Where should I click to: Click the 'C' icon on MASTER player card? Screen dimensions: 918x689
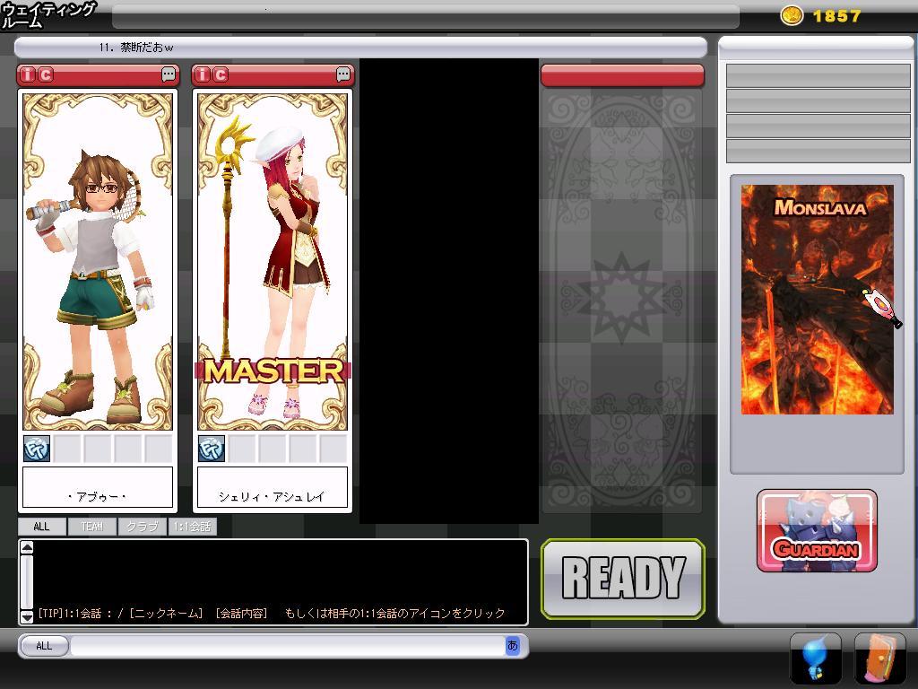tap(221, 75)
